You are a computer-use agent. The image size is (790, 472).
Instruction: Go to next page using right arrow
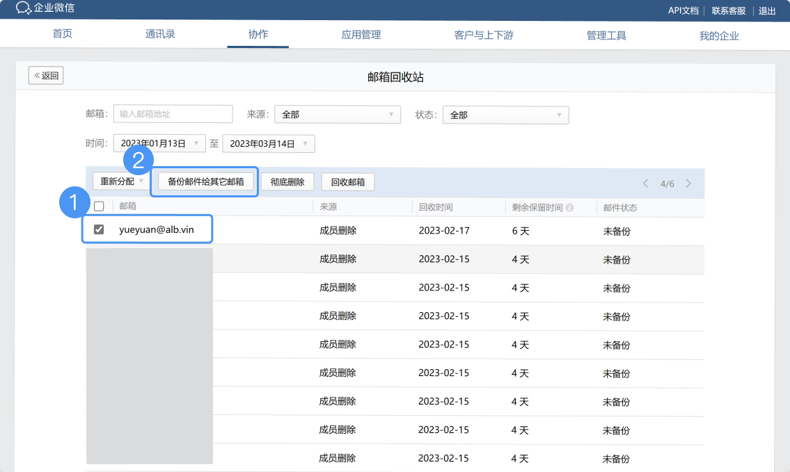coord(688,183)
